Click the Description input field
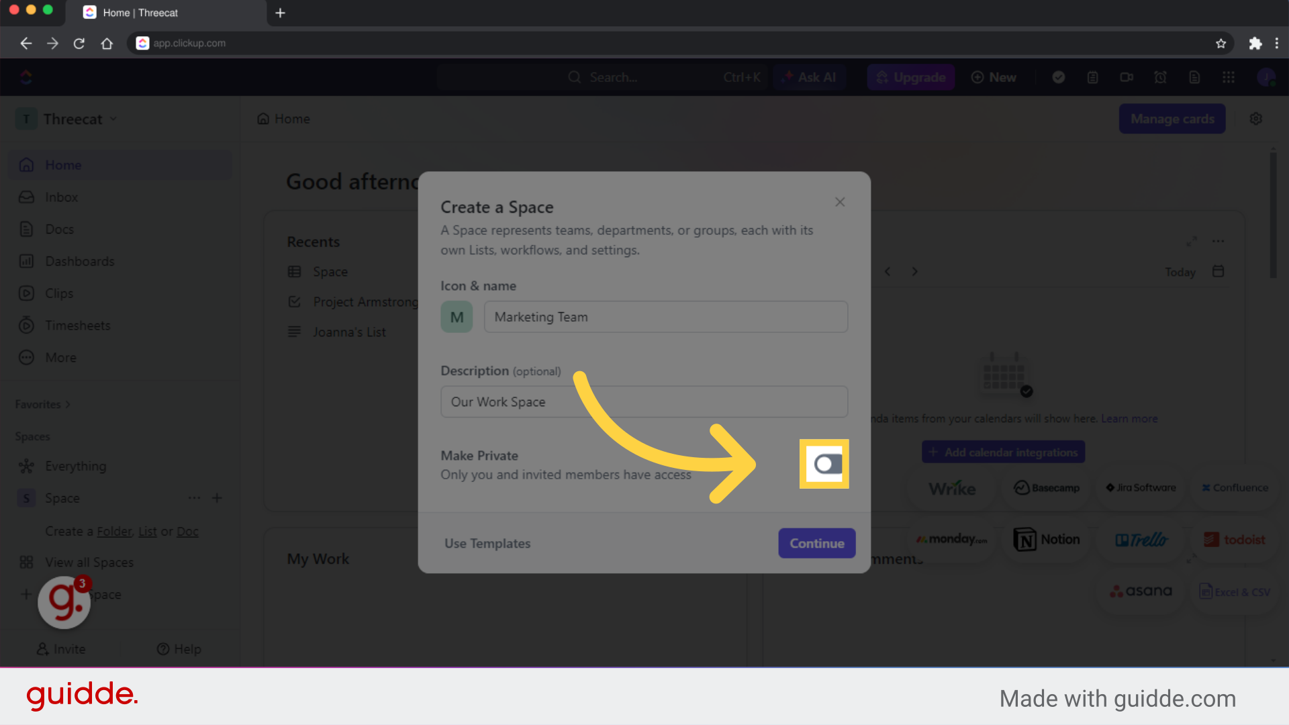Viewport: 1289px width, 725px height. click(x=644, y=401)
